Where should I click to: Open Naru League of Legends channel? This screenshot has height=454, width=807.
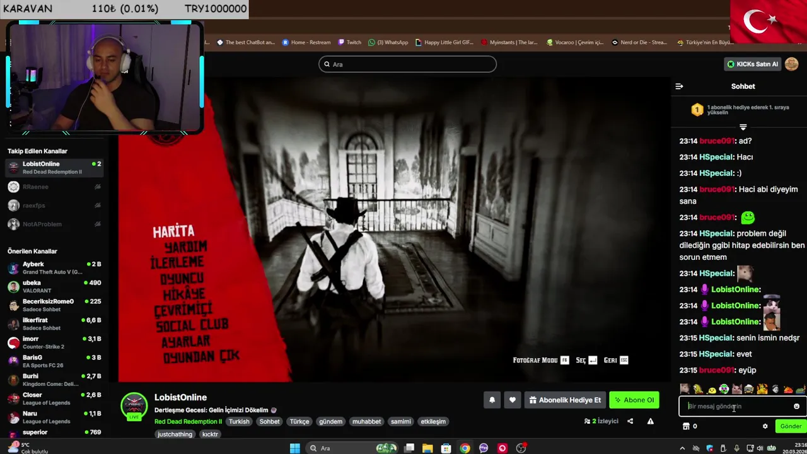pos(54,417)
